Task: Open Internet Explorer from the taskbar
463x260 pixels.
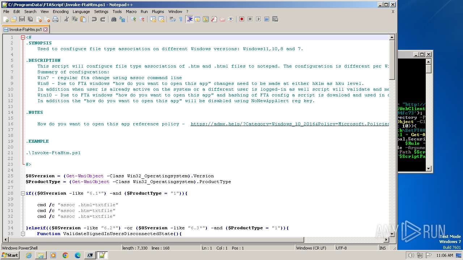Action: point(29,255)
